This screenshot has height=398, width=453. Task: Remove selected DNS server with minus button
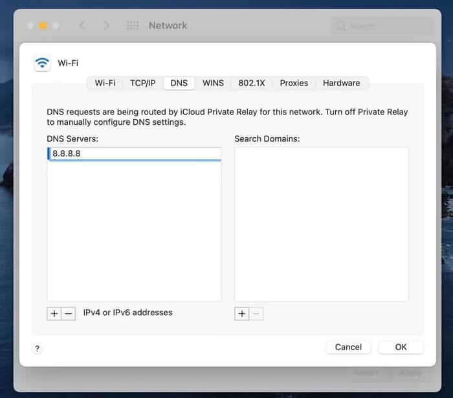coord(69,313)
